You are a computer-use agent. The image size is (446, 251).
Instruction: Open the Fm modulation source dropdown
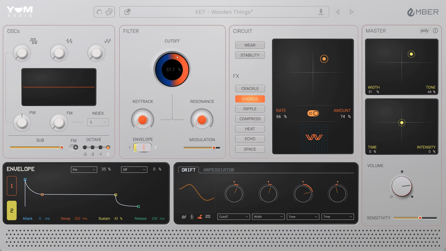coord(84,169)
